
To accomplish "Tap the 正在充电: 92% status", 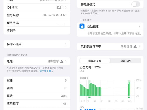I will 90,67.
